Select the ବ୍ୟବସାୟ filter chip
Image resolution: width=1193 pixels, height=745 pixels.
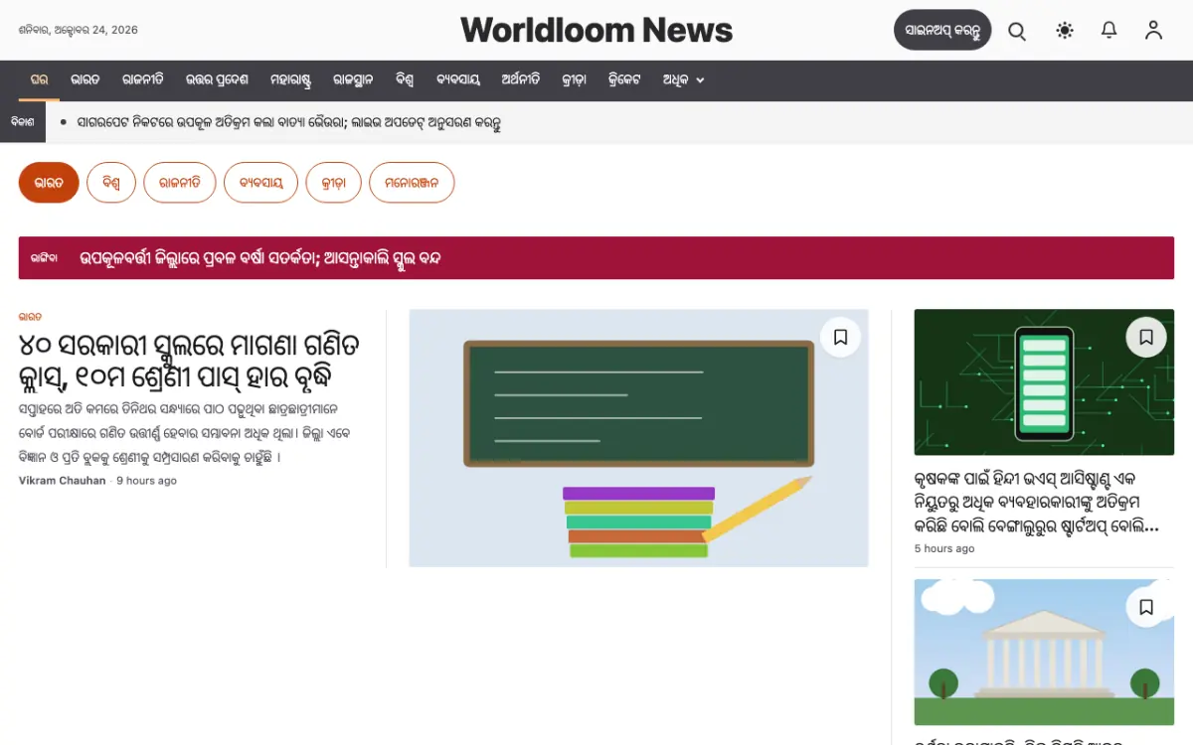click(x=261, y=183)
